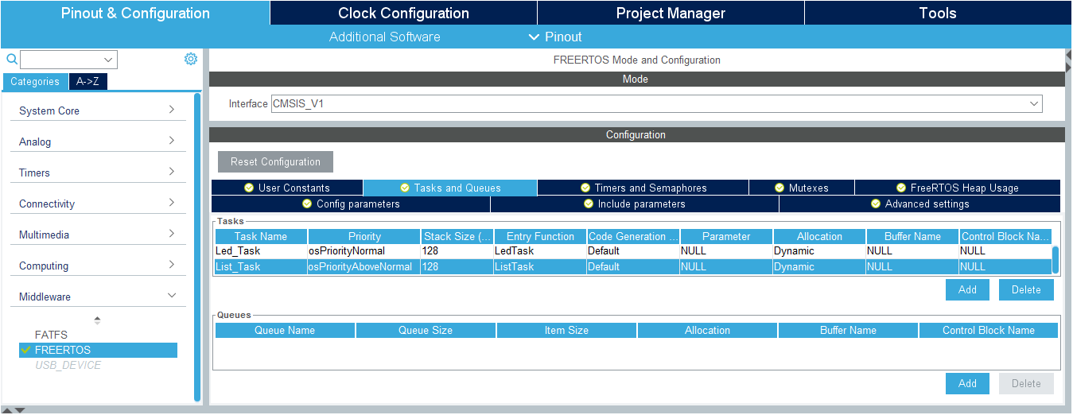Select the A->Z tab
This screenshot has height=415, width=1073.
pos(87,81)
